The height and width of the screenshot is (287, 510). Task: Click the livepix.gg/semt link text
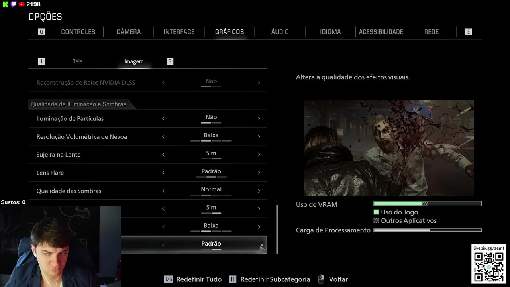(489, 248)
